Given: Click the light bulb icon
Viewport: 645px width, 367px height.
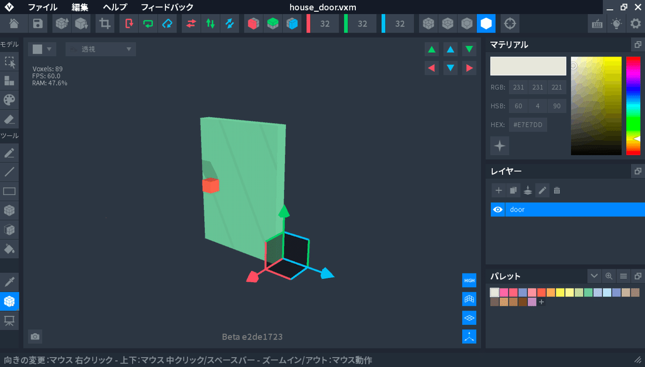Looking at the screenshot, I should pyautogui.click(x=617, y=24).
